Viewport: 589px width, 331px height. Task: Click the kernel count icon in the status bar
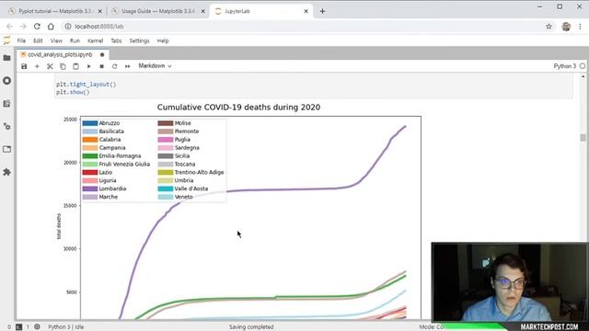pyautogui.click(x=37, y=327)
